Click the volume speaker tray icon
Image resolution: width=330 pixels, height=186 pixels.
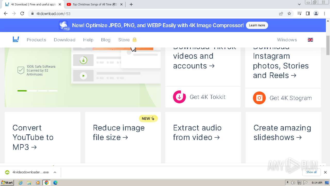click(293, 183)
